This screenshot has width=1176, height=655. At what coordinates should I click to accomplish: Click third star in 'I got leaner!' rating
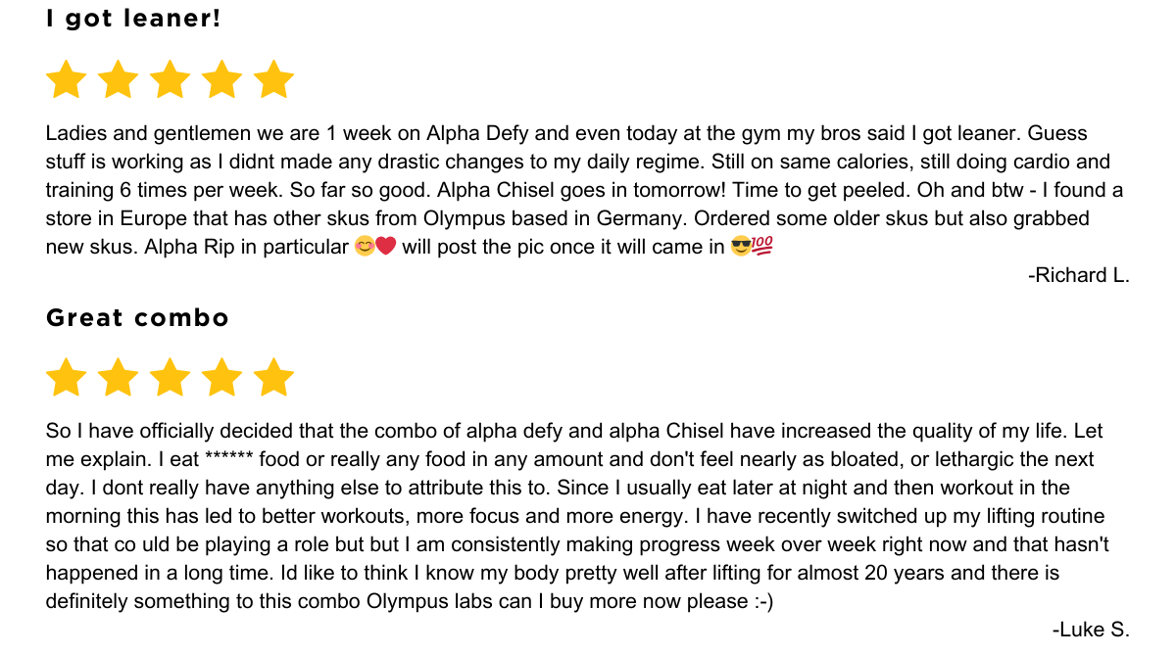pos(171,79)
